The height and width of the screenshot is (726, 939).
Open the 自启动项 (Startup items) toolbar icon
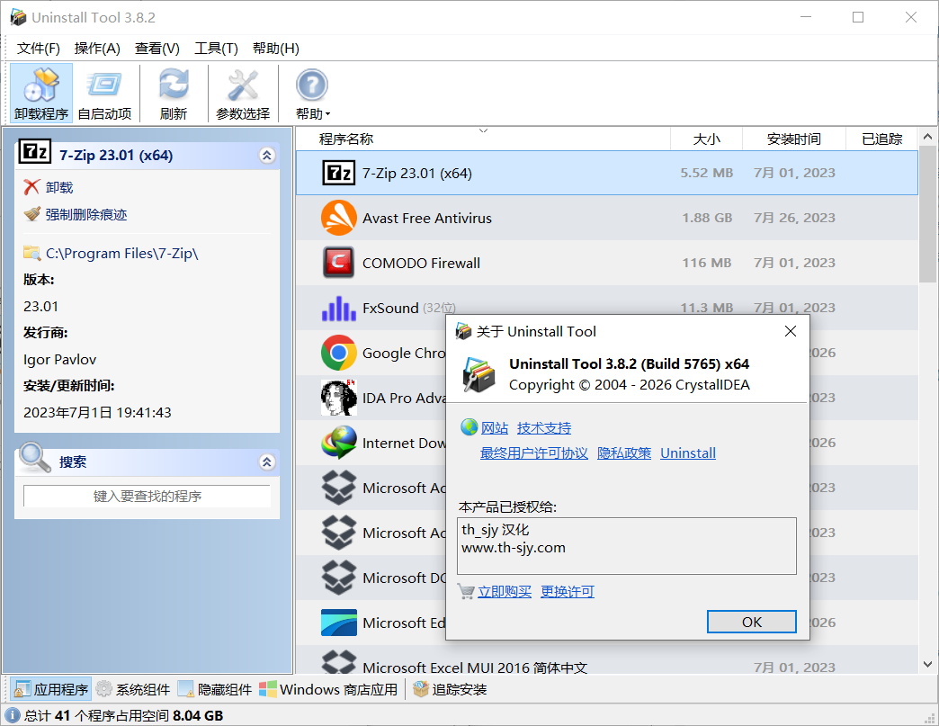tap(105, 93)
